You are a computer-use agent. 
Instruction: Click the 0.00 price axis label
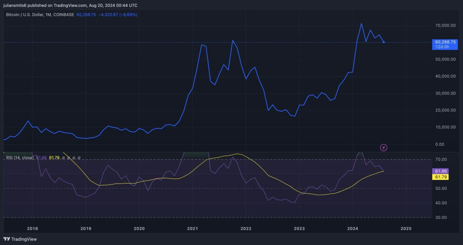click(x=439, y=144)
